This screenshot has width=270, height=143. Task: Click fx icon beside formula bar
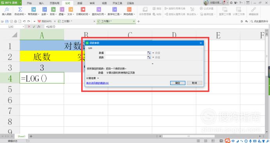point(39,26)
